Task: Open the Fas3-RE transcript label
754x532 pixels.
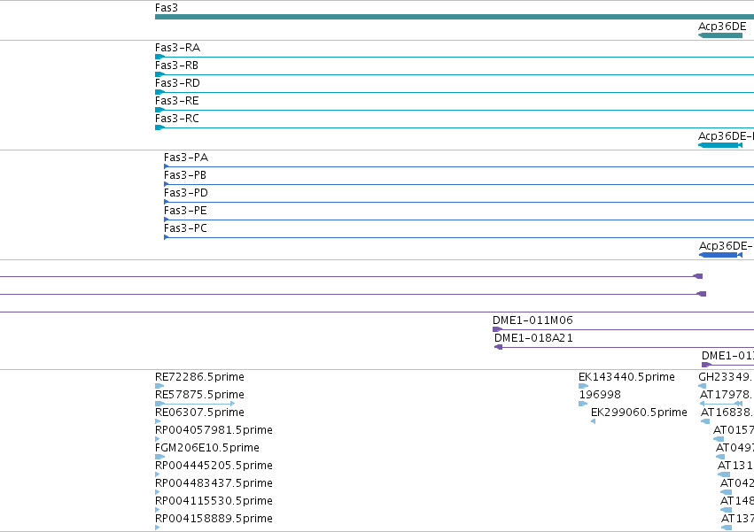Action: tap(177, 101)
